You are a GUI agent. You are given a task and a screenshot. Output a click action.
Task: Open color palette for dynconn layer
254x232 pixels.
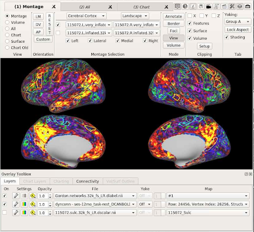(24, 204)
